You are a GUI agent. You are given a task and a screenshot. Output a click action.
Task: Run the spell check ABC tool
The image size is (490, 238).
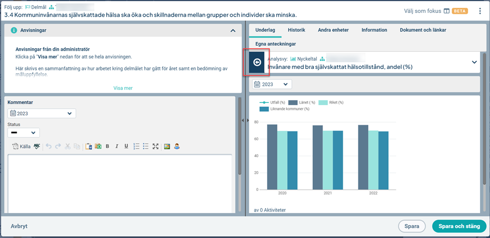[x=37, y=146]
